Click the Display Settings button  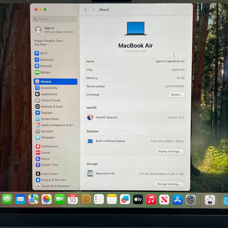169,151
